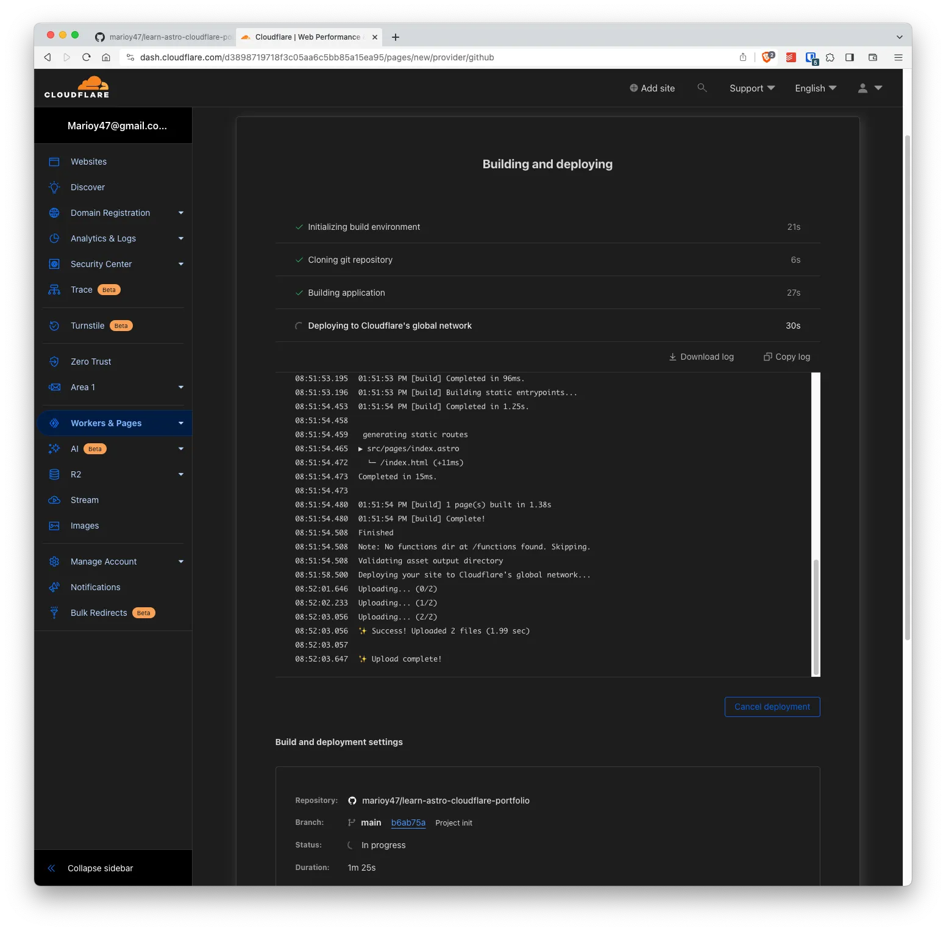Expand the Building application step row
This screenshot has width=946, height=931.
pyautogui.click(x=547, y=293)
